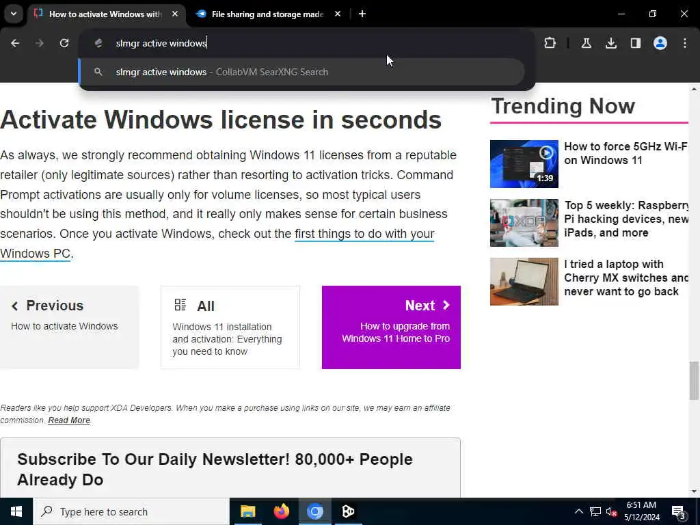This screenshot has height=525, width=700.
Task: Open the tab search dropdown arrow
Action: [14, 14]
